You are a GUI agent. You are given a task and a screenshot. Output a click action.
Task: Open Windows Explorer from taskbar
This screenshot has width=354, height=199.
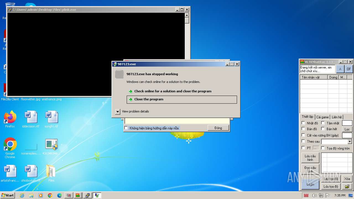tap(31, 195)
